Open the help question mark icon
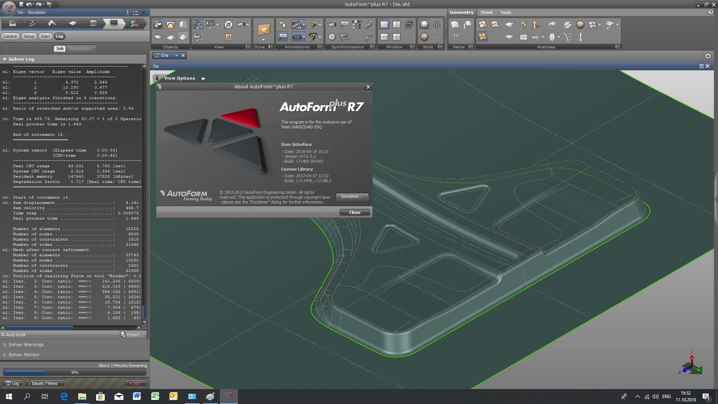 (711, 12)
